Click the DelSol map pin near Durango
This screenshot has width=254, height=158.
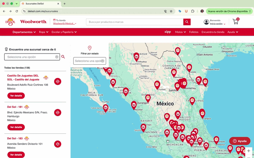coord(148,98)
